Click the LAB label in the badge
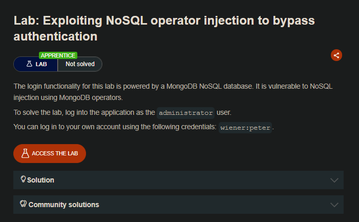 coord(41,64)
